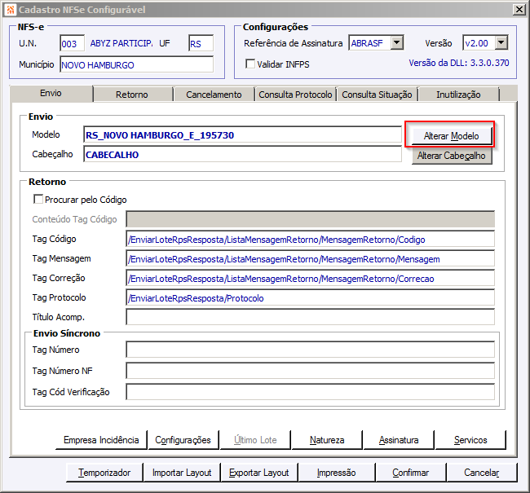Select the Consulta Situação tab
Image resolution: width=530 pixels, height=493 pixels.
[x=377, y=95]
